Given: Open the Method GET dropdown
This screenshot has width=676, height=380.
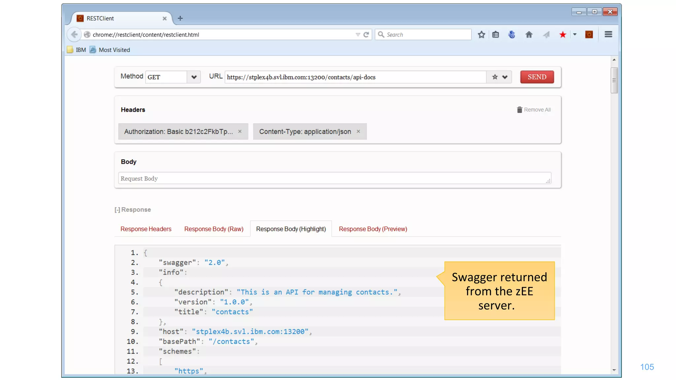Looking at the screenshot, I should 194,77.
